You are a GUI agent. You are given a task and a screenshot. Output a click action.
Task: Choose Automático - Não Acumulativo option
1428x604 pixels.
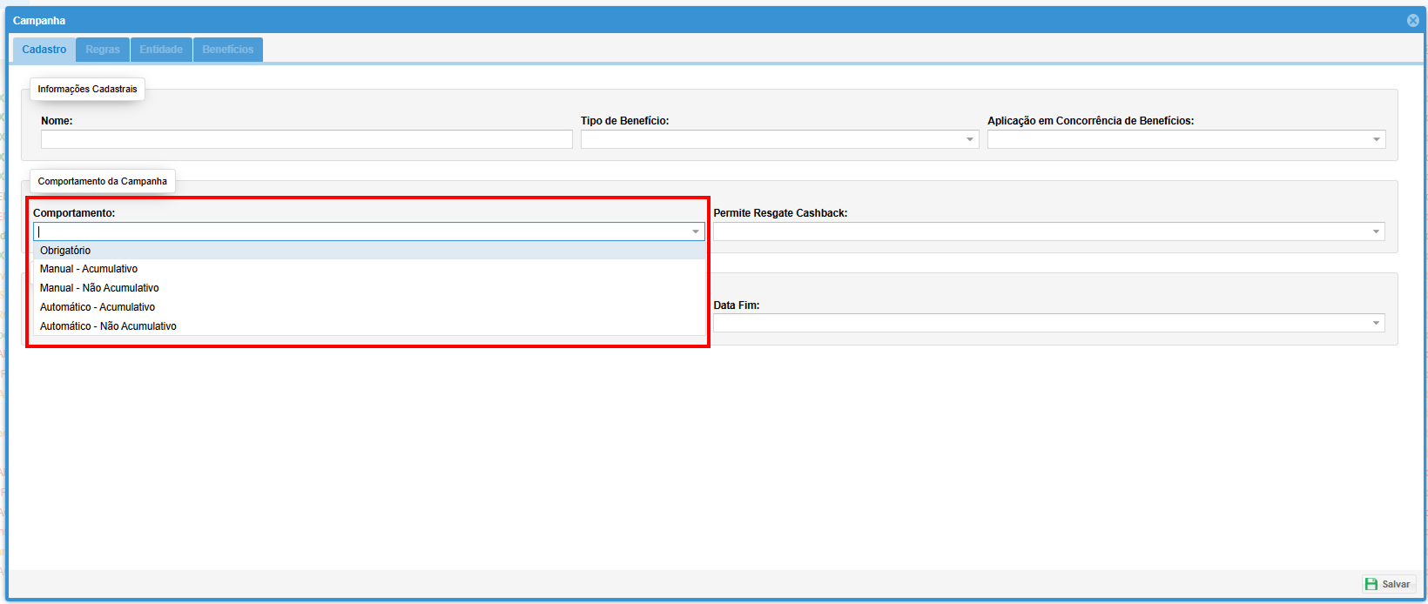click(x=108, y=326)
